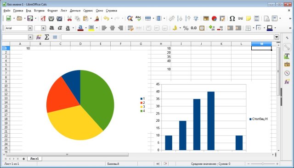Create a new spreadsheet document
Viewport: 294px width, 168px height.
pyautogui.click(x=9, y=18)
